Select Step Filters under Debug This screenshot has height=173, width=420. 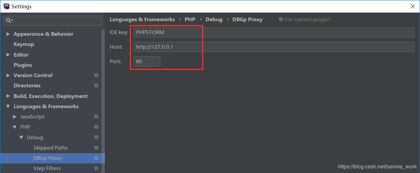(x=47, y=168)
